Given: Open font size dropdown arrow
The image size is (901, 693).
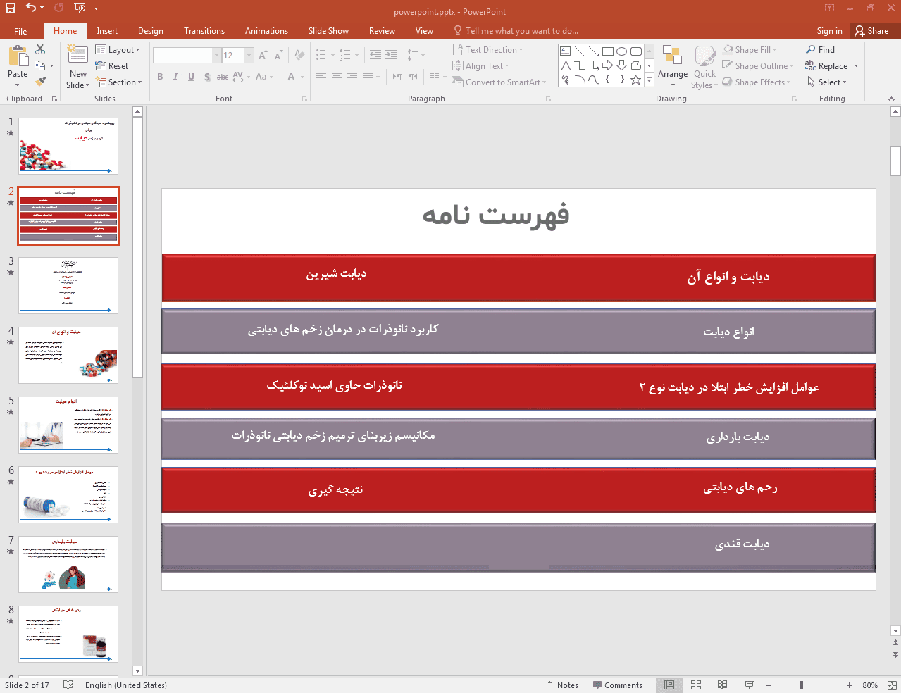Looking at the screenshot, I should click(x=249, y=55).
